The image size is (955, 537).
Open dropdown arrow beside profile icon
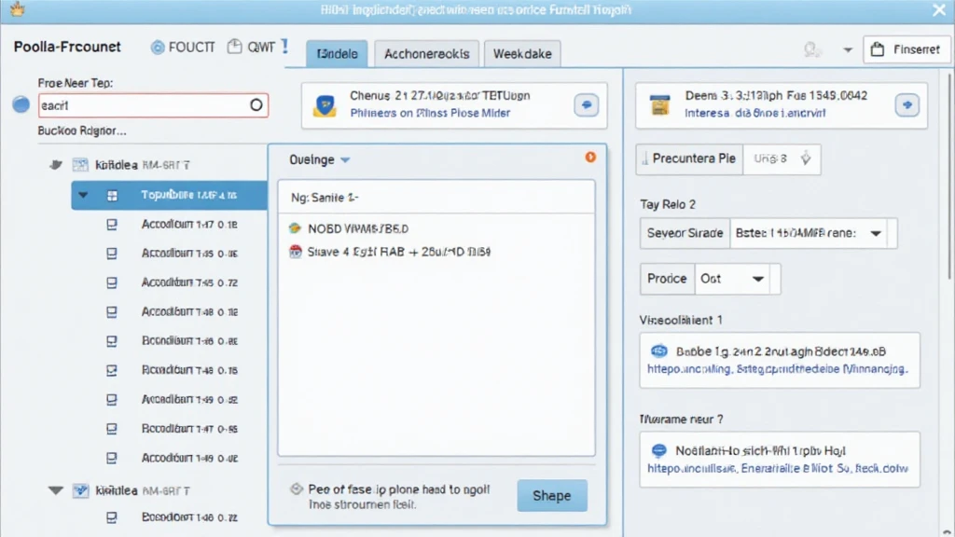coord(847,50)
